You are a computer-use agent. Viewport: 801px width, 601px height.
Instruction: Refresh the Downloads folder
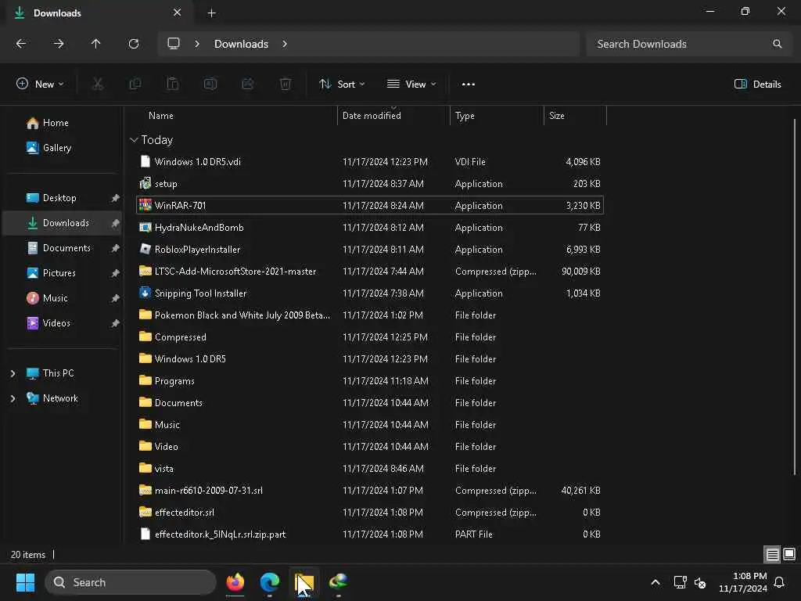(134, 44)
